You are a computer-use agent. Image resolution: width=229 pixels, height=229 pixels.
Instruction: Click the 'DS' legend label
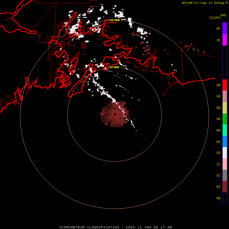click(218, 153)
